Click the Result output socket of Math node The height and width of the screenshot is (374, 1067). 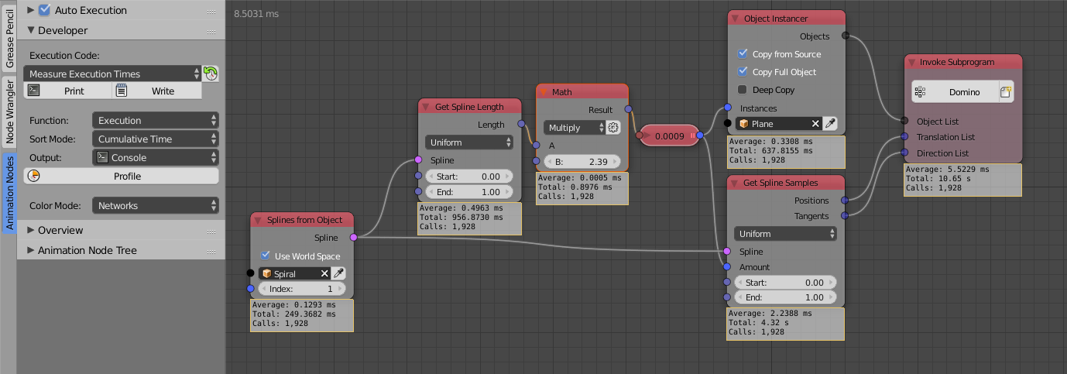(628, 110)
